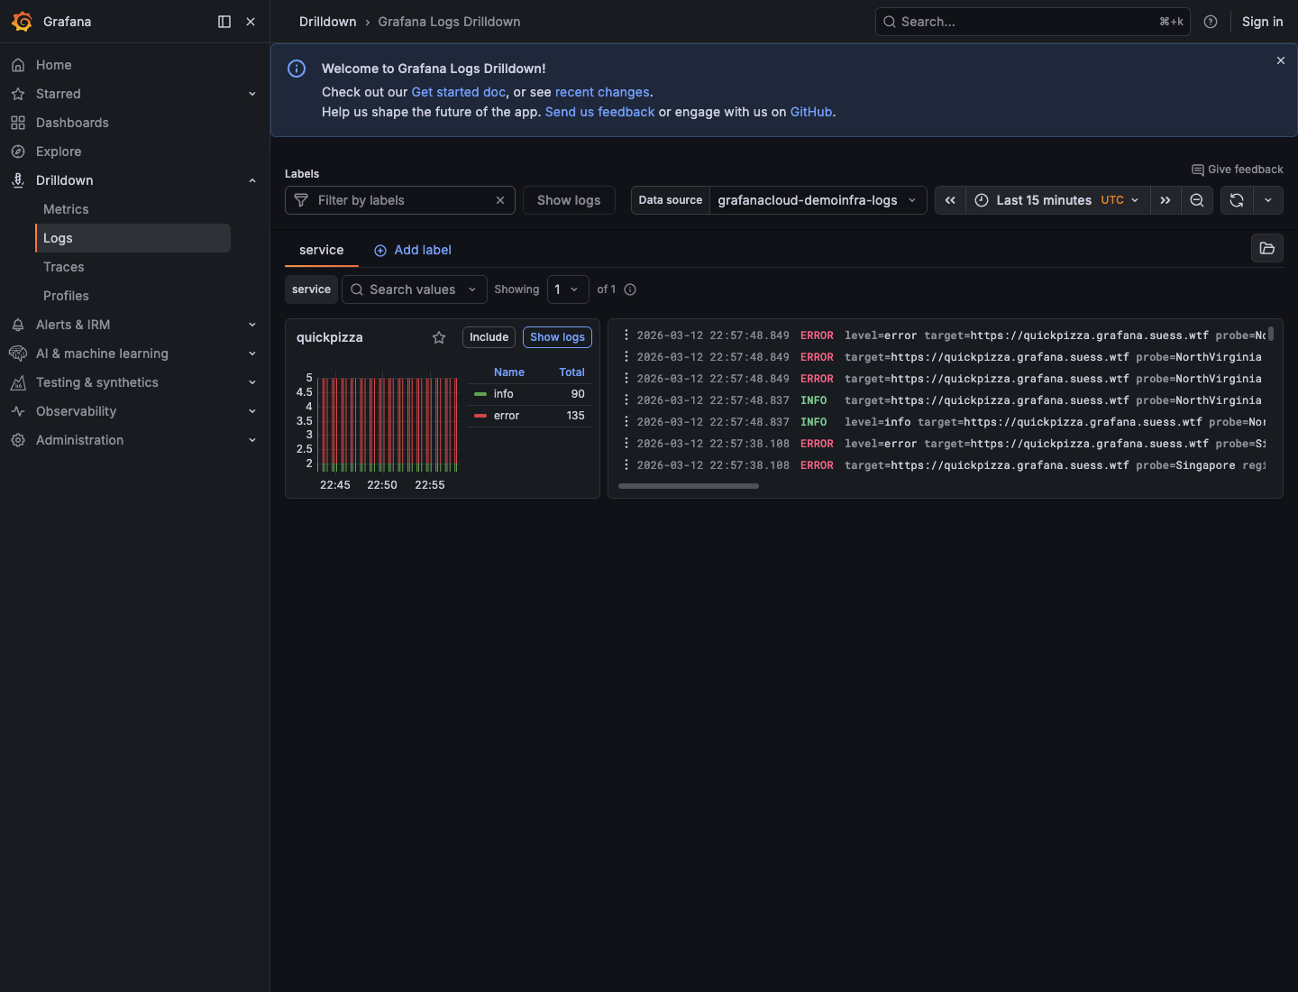Screen dimensions: 1298x992
Task: Open the Last 15 minutes time picker
Action: 1046,200
